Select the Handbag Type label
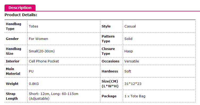This screenshot has width=200, height=105. pyautogui.click(x=14, y=26)
